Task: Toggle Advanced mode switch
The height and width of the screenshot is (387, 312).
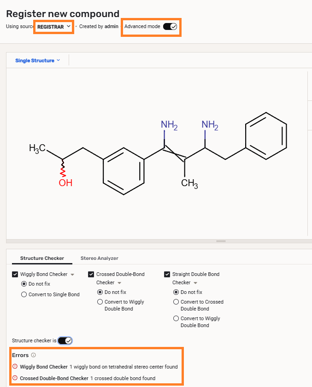Action: coord(170,27)
